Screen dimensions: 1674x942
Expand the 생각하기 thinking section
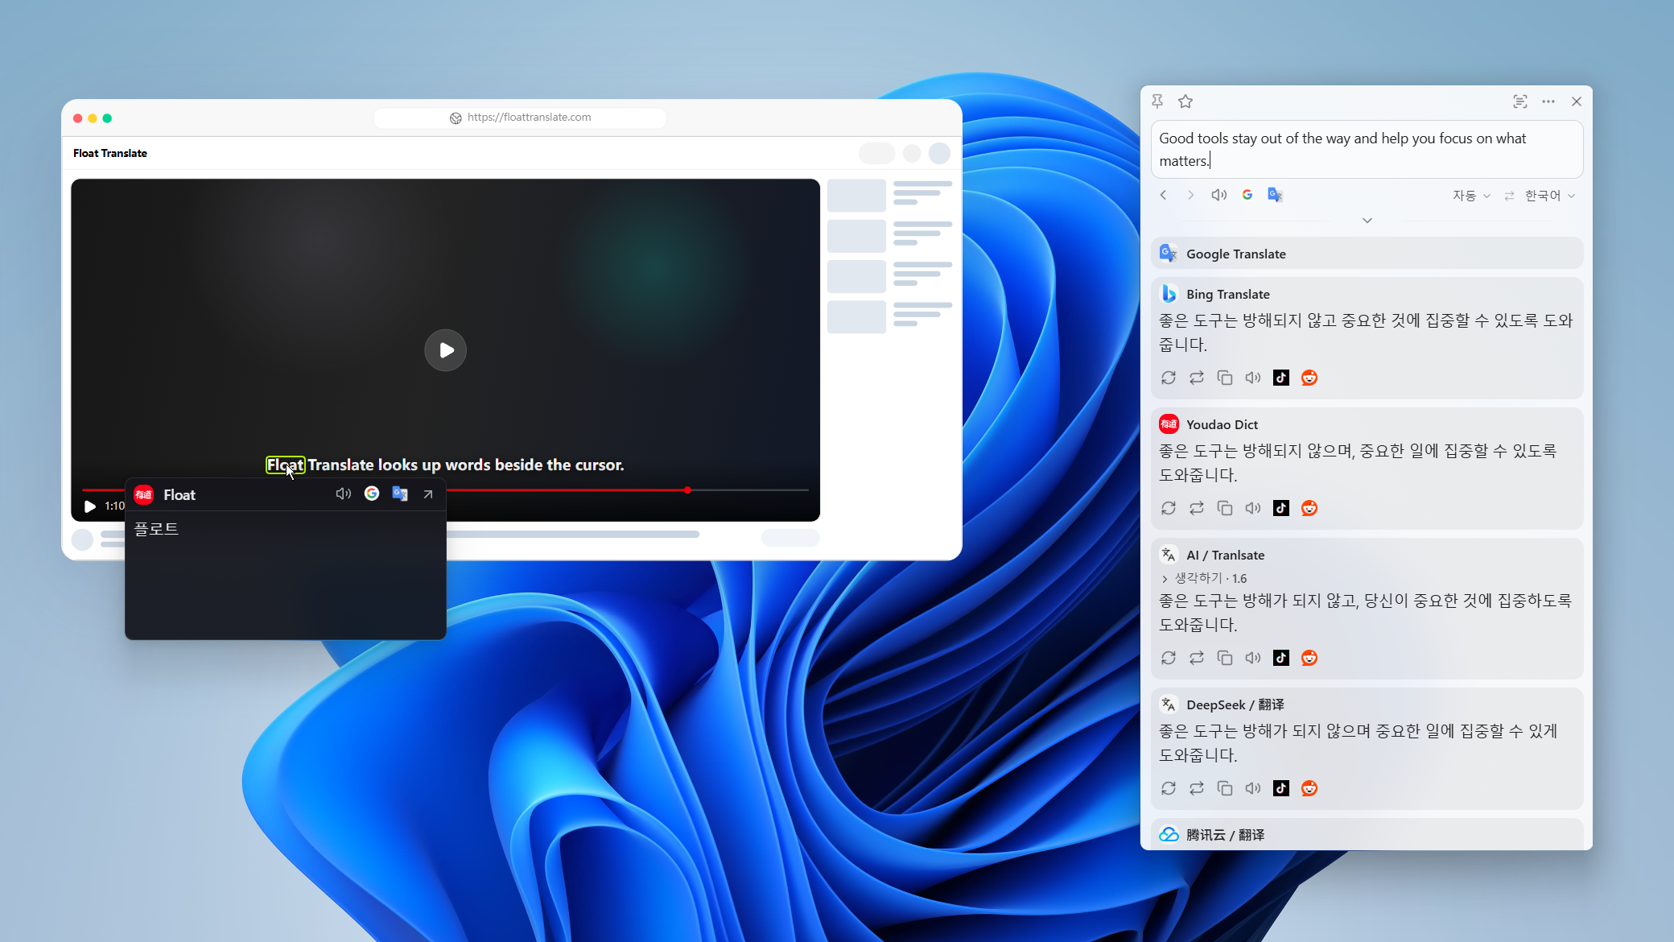1204,578
